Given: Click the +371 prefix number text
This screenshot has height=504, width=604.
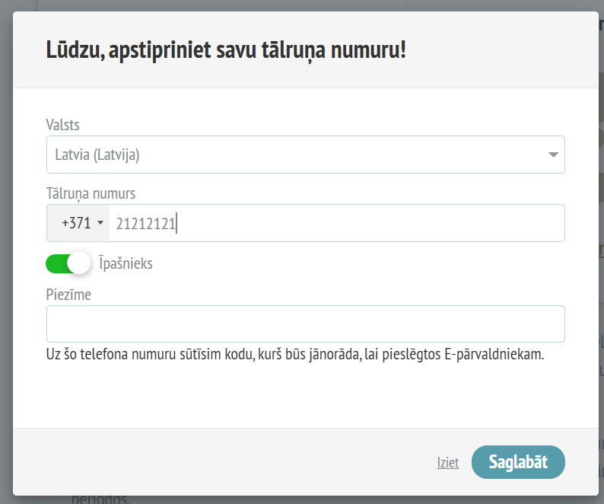Looking at the screenshot, I should 76,223.
